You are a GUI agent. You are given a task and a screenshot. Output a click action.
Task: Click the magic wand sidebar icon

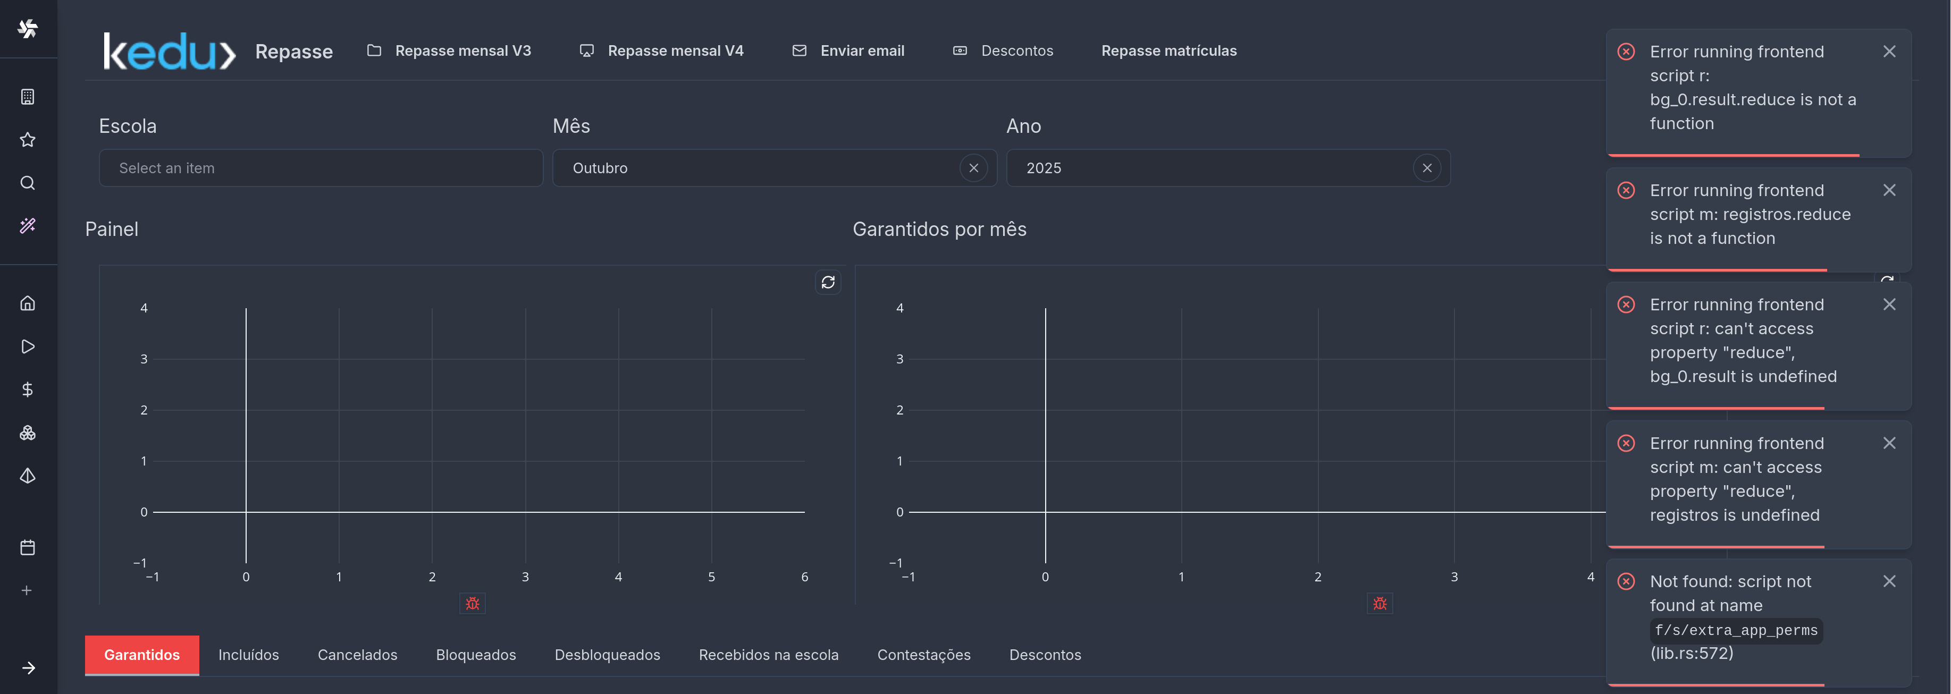pos(28,225)
